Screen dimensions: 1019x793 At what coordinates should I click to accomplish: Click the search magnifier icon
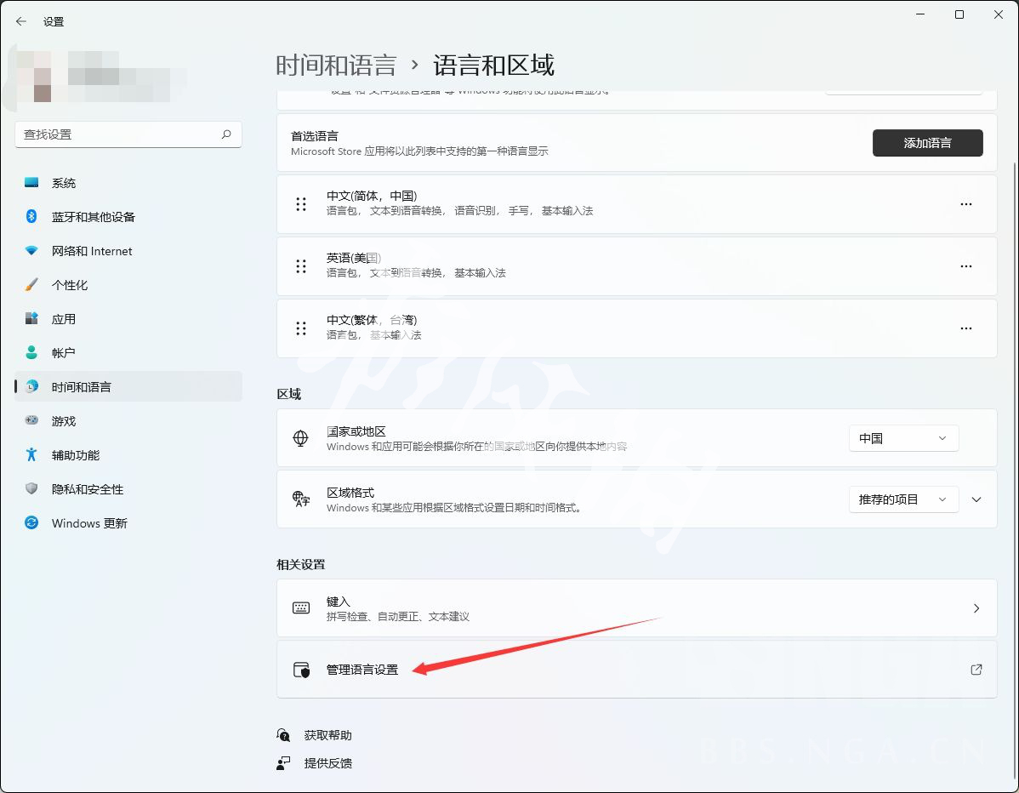[x=226, y=134]
